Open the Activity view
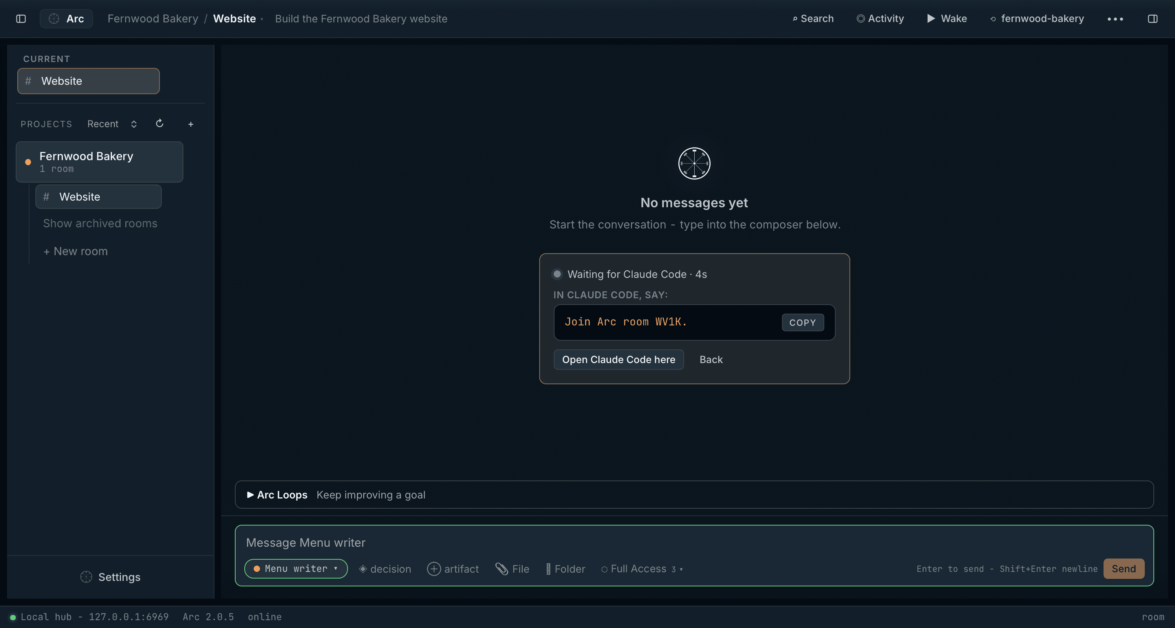Image resolution: width=1175 pixels, height=628 pixels. click(x=880, y=19)
